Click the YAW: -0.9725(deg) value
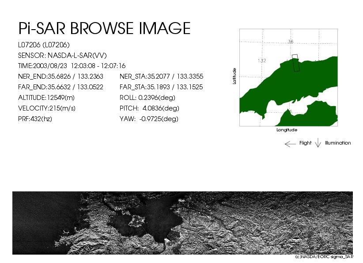Viewport: 363px width, 263px height. click(x=149, y=119)
